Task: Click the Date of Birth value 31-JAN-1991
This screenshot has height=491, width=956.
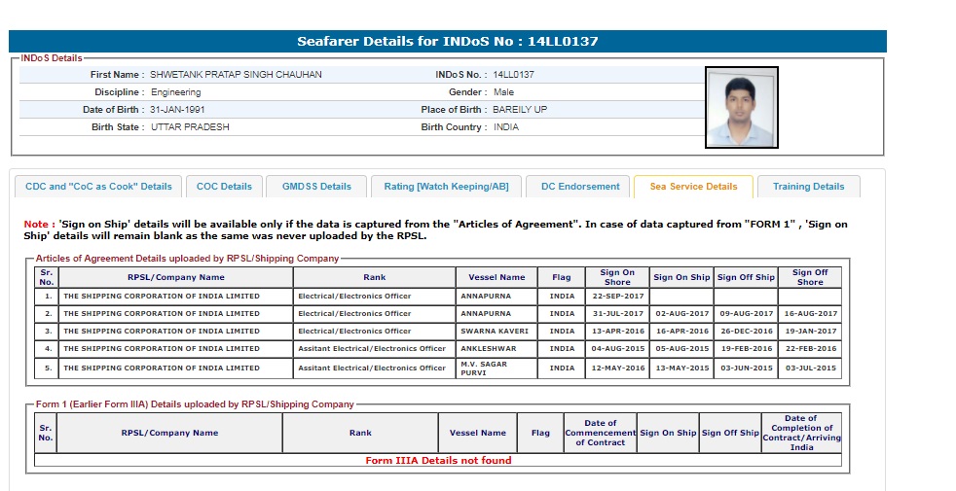Action: (x=178, y=110)
